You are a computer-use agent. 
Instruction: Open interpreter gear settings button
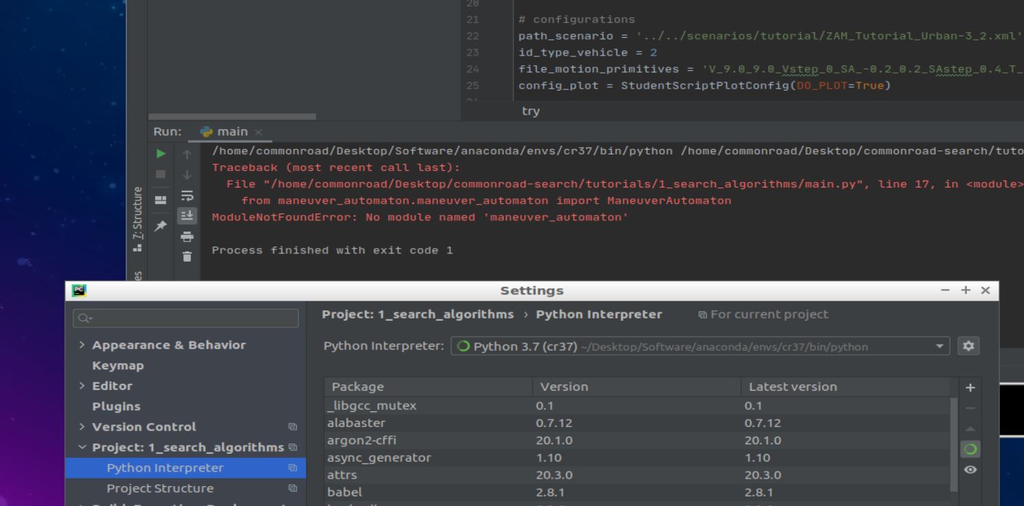point(970,347)
